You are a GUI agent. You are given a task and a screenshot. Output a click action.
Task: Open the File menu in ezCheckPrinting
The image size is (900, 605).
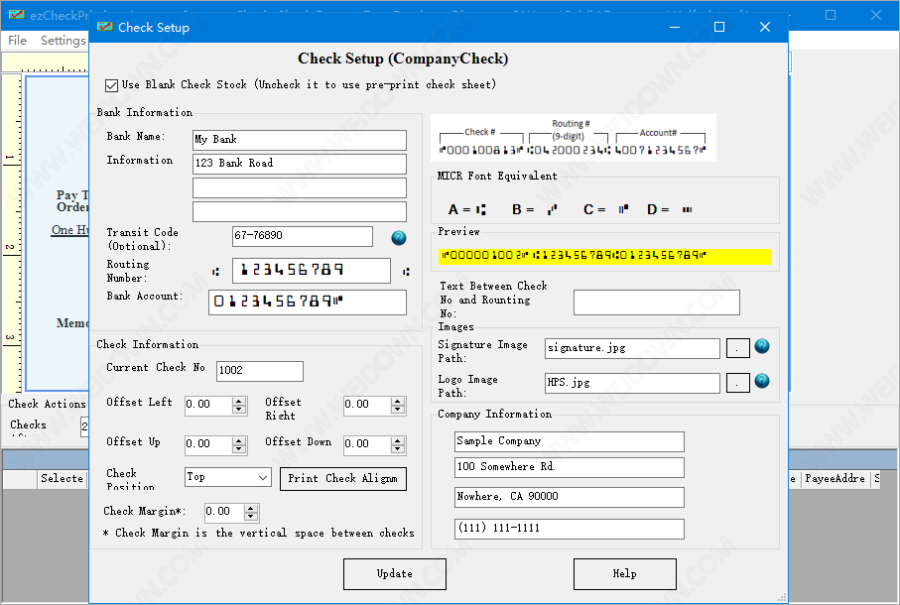(17, 40)
